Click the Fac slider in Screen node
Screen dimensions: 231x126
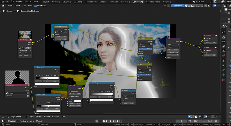145,49
